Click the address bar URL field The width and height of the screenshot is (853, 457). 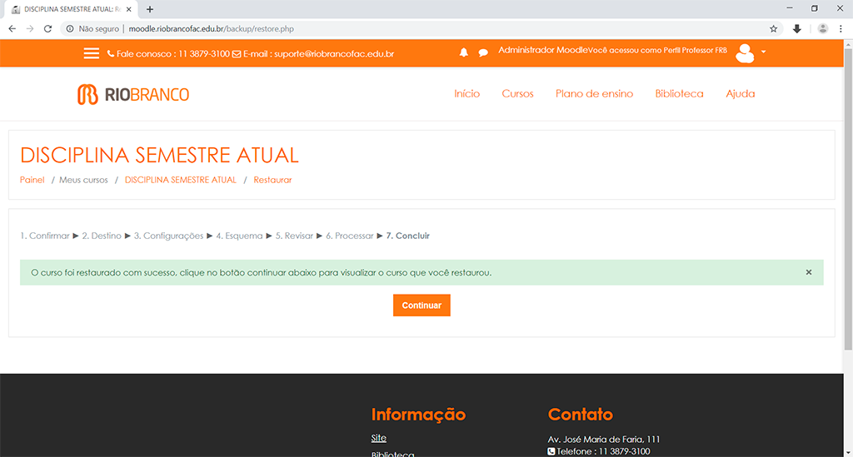pos(422,29)
